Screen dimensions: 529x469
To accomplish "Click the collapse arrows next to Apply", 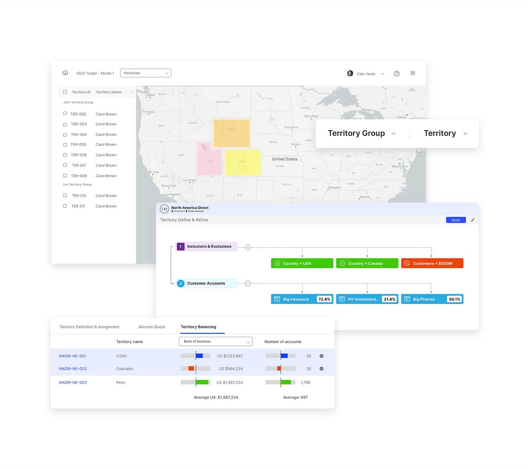I will pos(473,220).
